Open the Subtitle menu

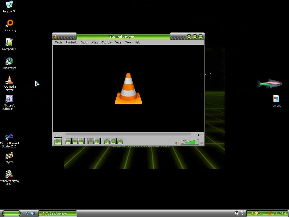coord(106,42)
